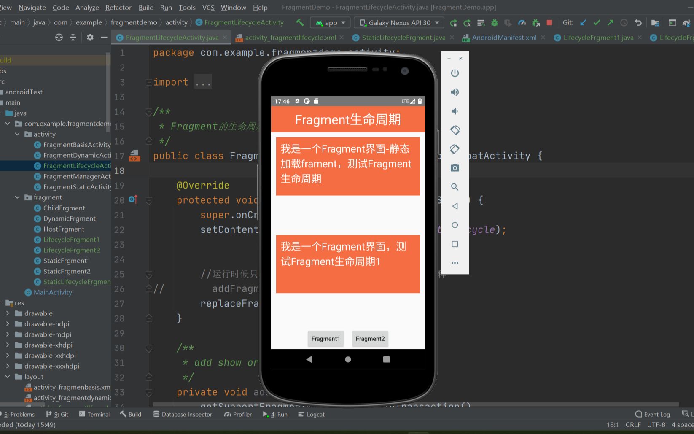The image size is (694, 434).
Task: Stop the running app with the red square
Action: (x=549, y=22)
